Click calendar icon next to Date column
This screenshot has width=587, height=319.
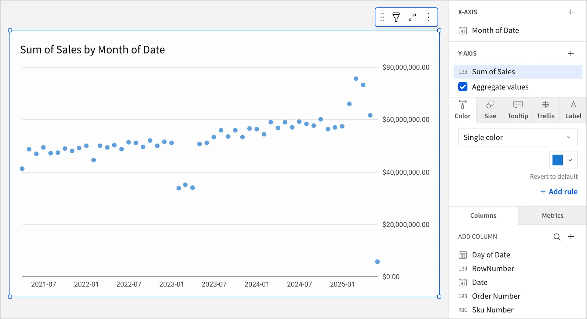(x=463, y=282)
